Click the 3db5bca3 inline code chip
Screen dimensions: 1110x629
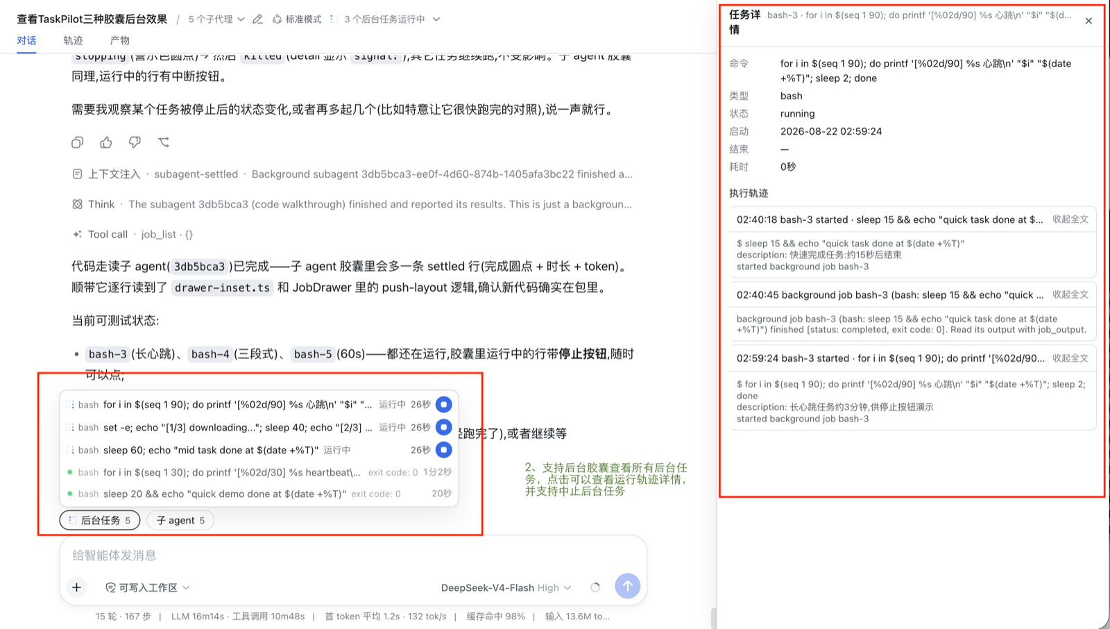200,267
